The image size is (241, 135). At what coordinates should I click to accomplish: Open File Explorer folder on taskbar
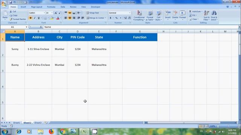coord(41,132)
